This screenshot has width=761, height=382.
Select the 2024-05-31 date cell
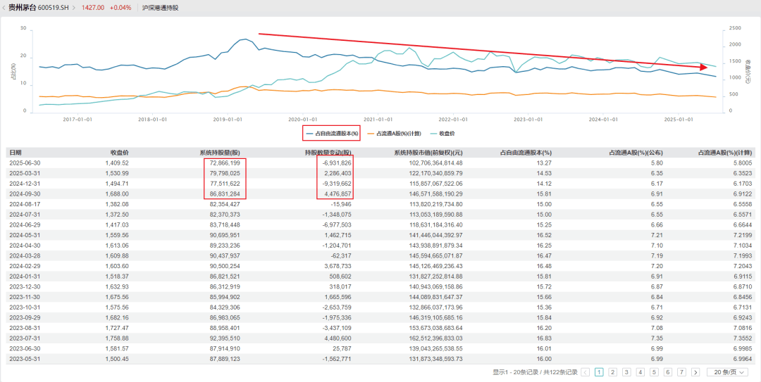pos(24,235)
